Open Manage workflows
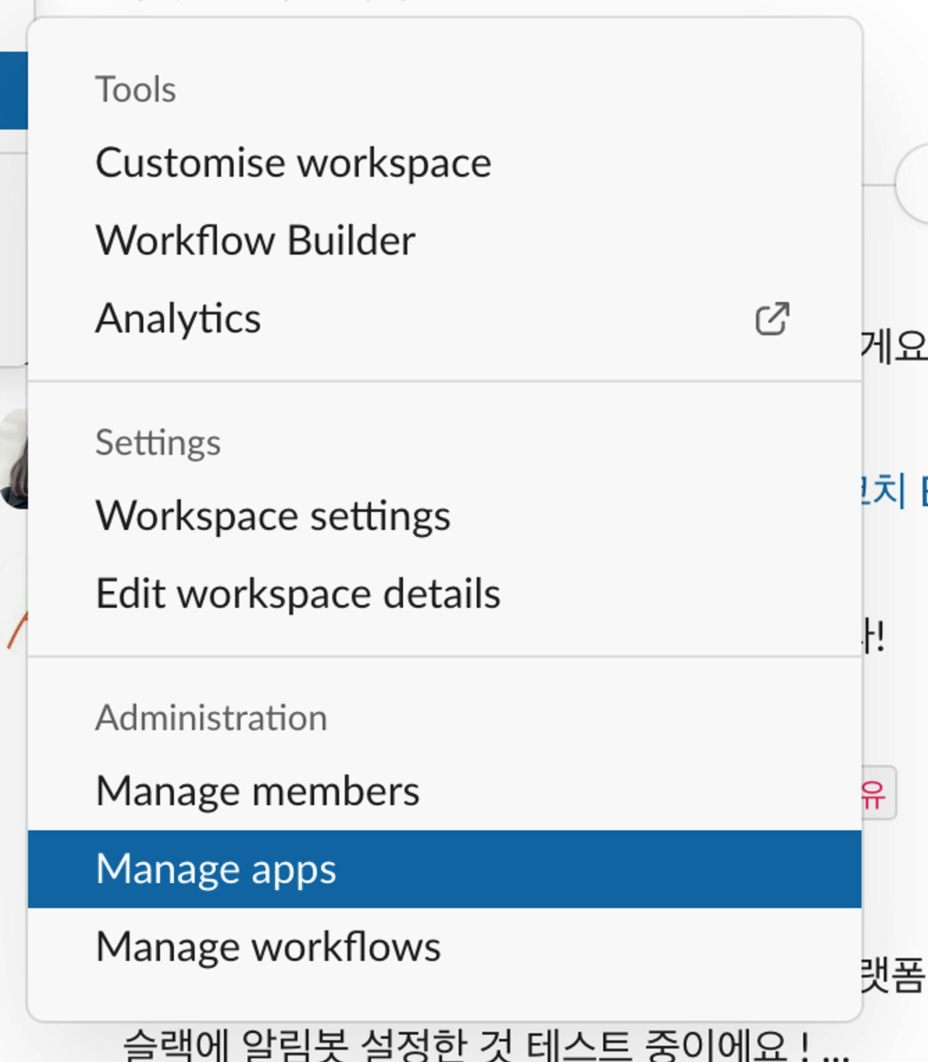 (x=268, y=947)
